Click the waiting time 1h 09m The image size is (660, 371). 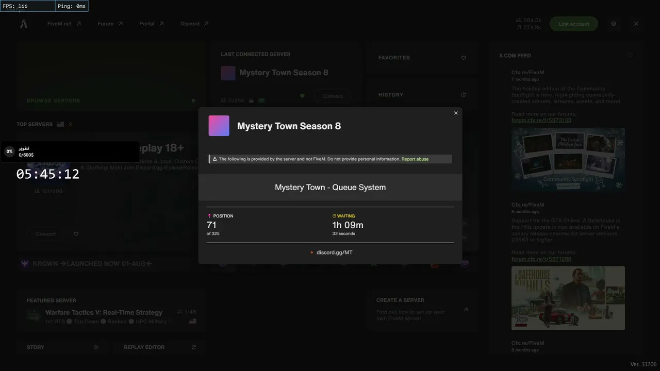click(348, 225)
